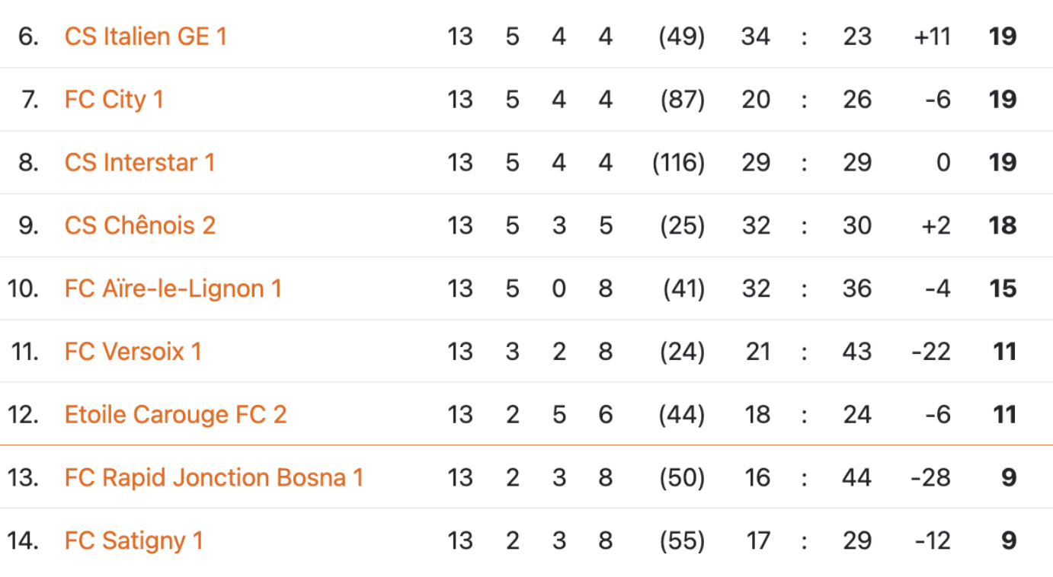Image resolution: width=1053 pixels, height=577 pixels.
Task: Click the -12 goal difference for FC Satigny
Action: pos(931,541)
